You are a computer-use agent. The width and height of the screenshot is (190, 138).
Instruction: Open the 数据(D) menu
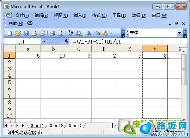139,15
